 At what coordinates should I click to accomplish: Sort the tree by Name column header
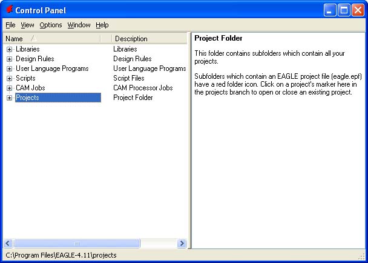tap(51, 39)
